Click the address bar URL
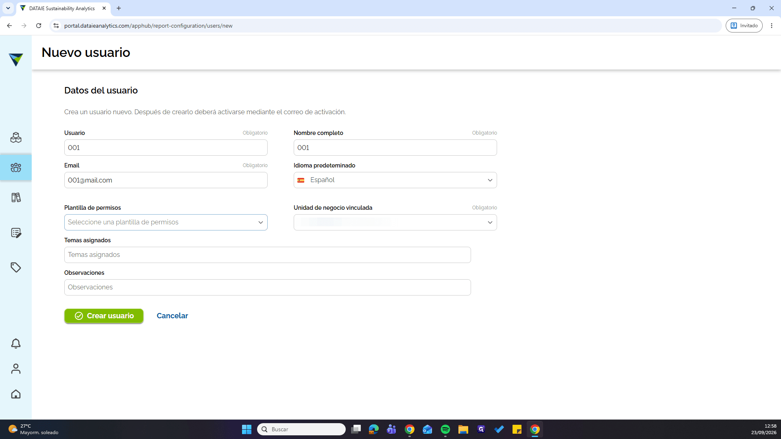Screen dimensions: 781x439 pos(148,26)
